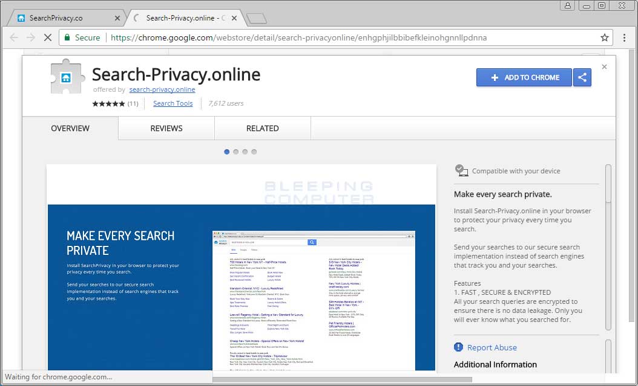This screenshot has height=386, width=638.
Task: Select the first screenshot carousel dot
Action: point(226,152)
